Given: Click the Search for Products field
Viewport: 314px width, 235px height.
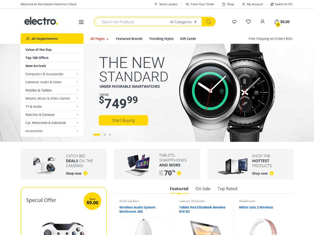Looking at the screenshot, I should 132,22.
